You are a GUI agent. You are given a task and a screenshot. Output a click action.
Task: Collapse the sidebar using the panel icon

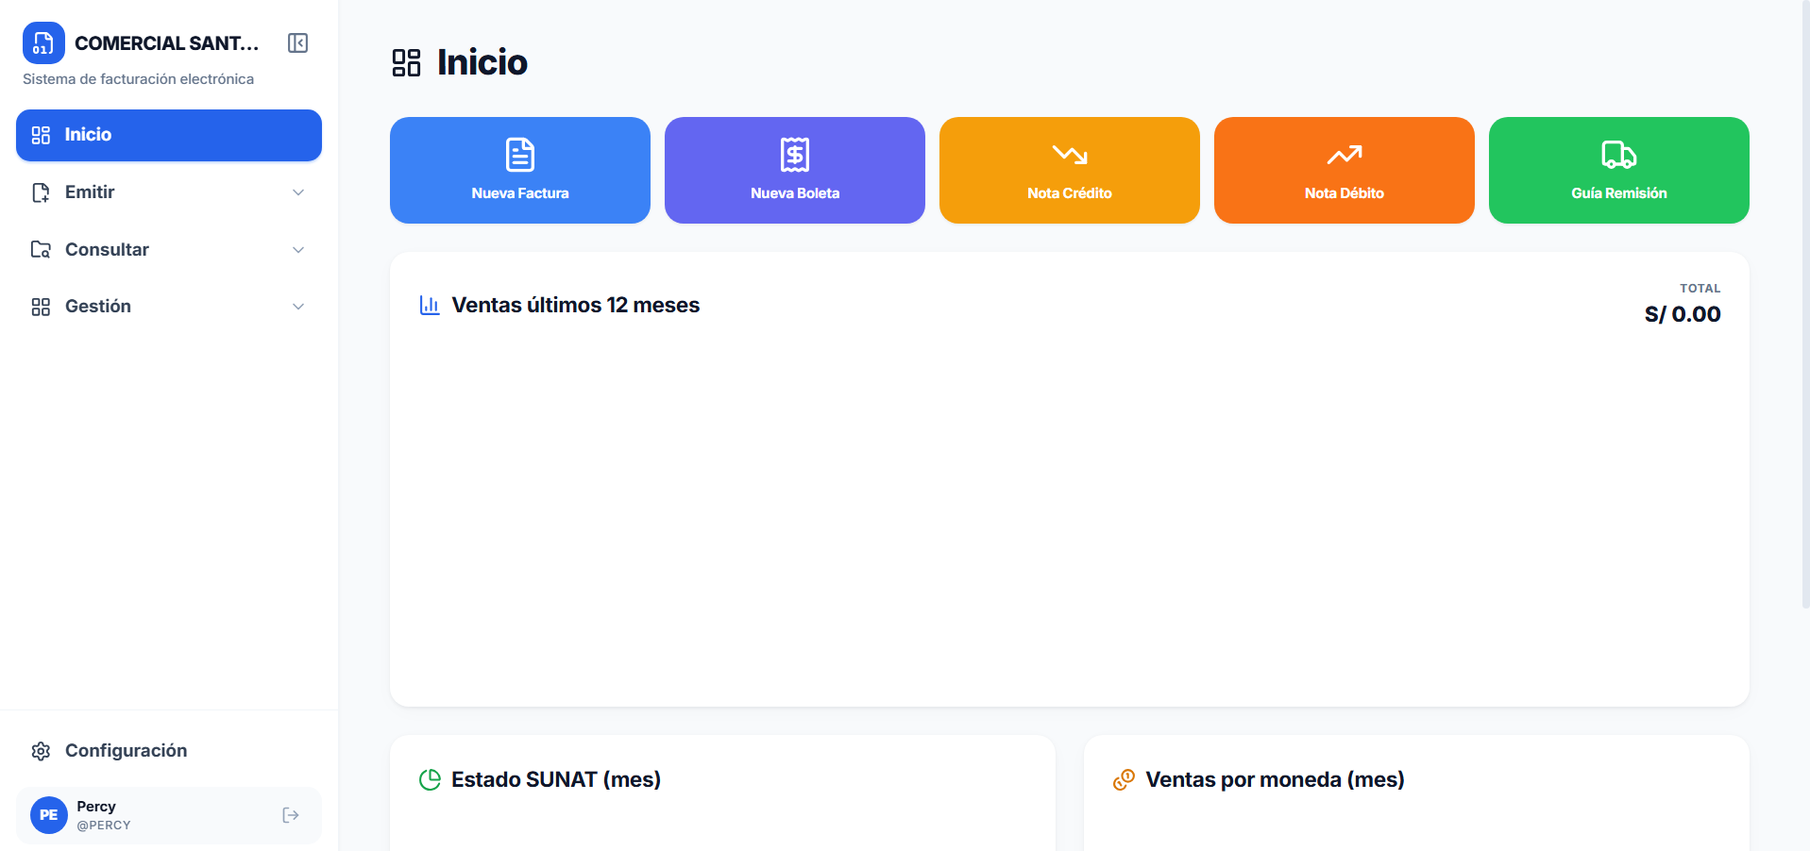coord(297,43)
